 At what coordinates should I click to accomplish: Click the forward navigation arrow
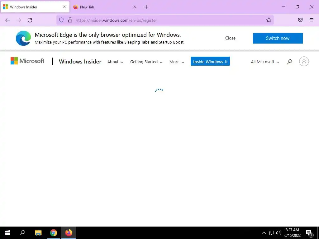(x=19, y=20)
